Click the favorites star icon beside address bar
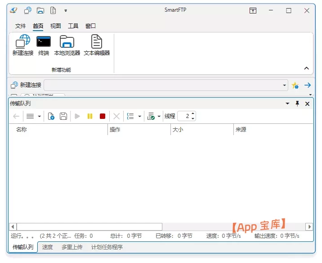This screenshot has width=322, height=263. (x=295, y=85)
